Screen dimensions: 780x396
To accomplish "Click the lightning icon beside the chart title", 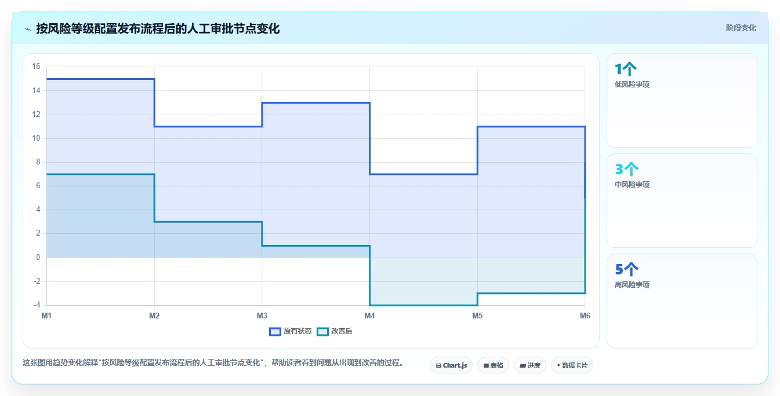I will tap(27, 29).
